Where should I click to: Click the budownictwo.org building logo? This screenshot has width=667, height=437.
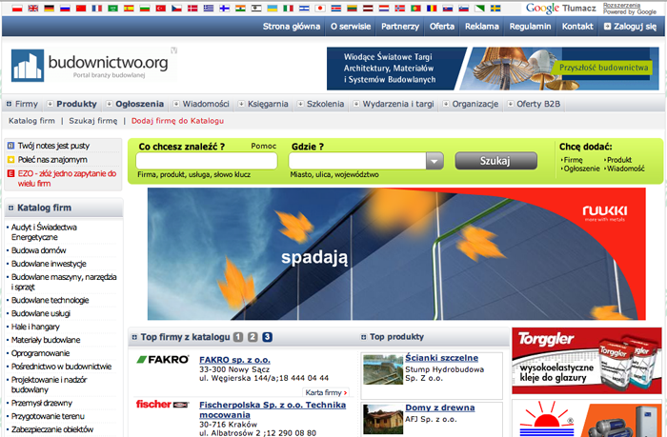(x=28, y=66)
